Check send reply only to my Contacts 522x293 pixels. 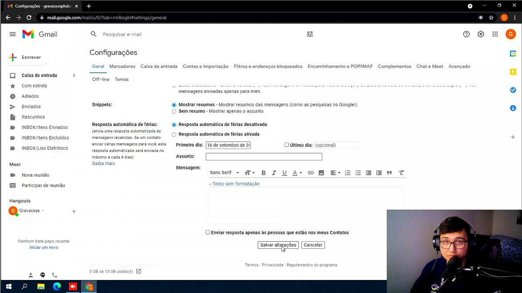coord(208,232)
